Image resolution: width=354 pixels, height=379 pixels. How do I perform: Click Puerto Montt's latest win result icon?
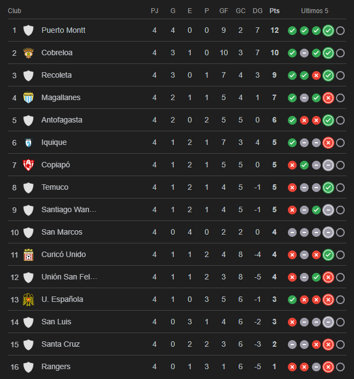pyautogui.click(x=328, y=31)
